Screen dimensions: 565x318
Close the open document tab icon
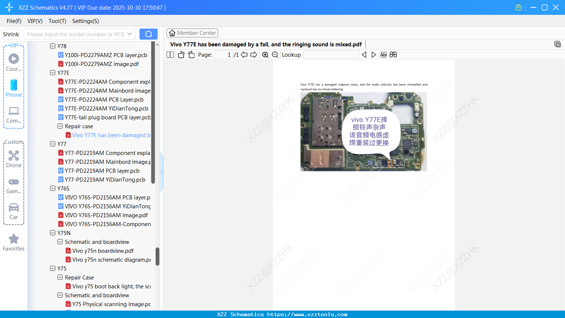coord(557,44)
